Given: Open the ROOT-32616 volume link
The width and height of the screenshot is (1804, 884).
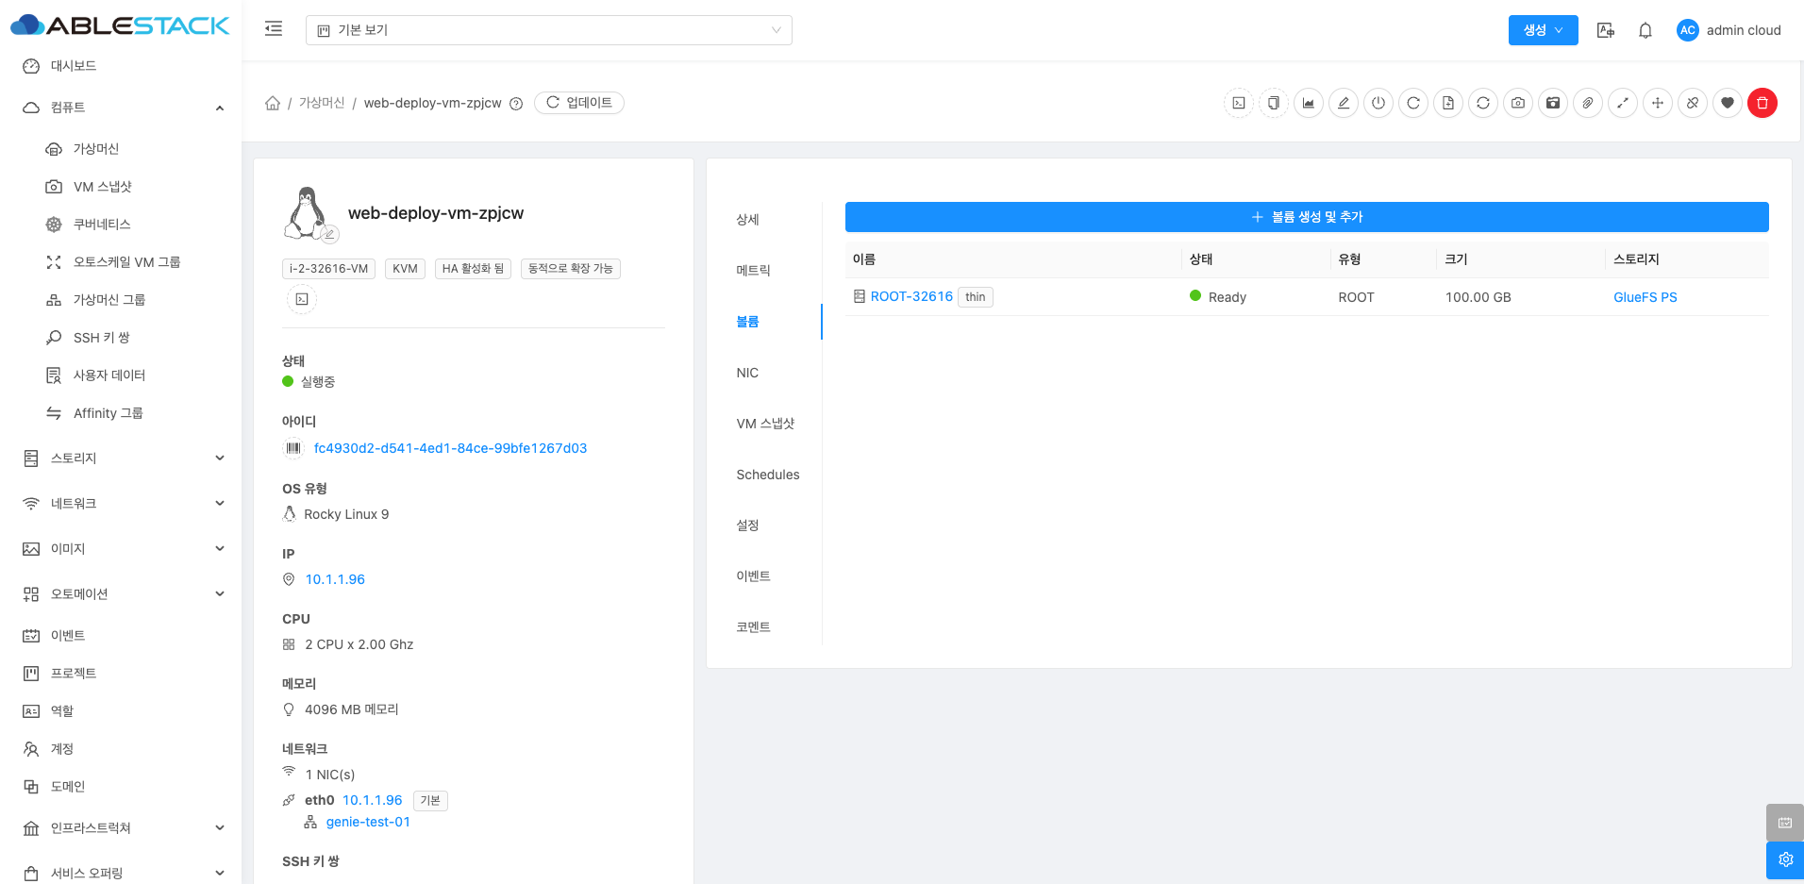Looking at the screenshot, I should [x=910, y=296].
